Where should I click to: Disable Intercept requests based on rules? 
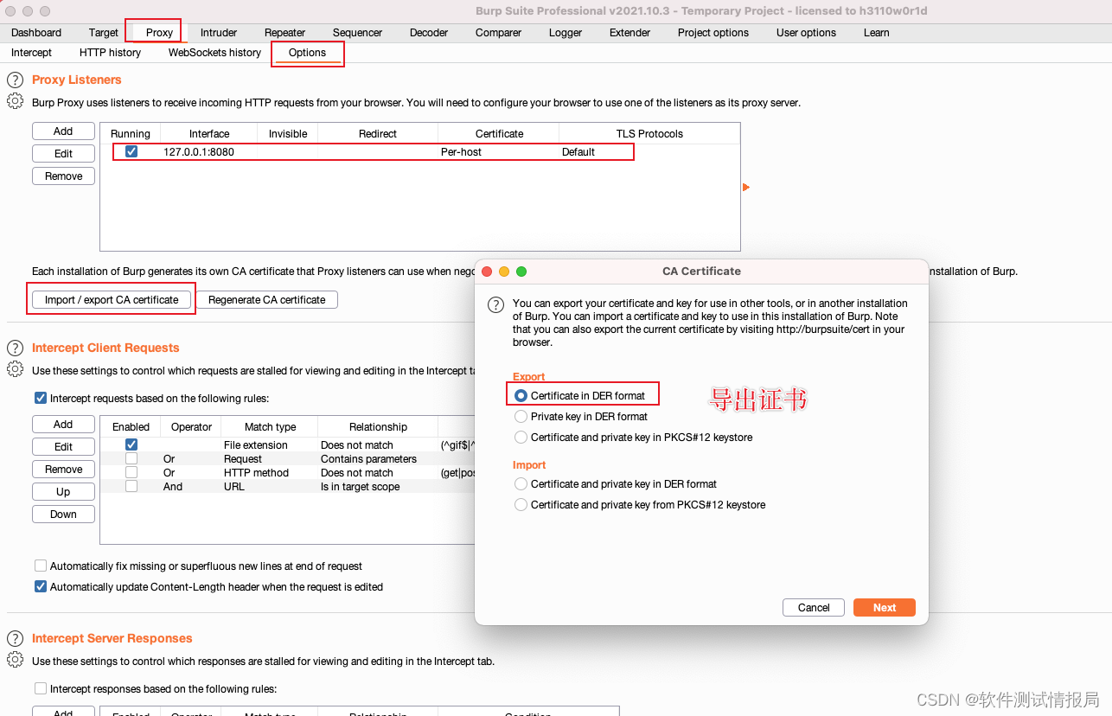pos(41,399)
